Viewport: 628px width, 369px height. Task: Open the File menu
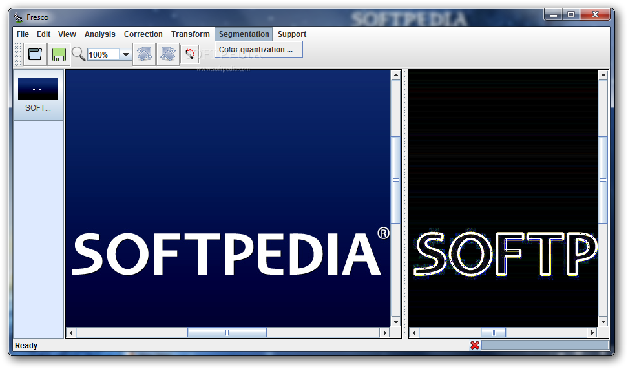coord(23,34)
